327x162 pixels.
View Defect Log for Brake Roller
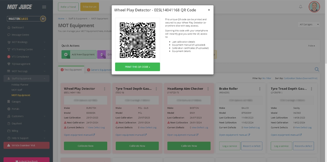[252, 128]
